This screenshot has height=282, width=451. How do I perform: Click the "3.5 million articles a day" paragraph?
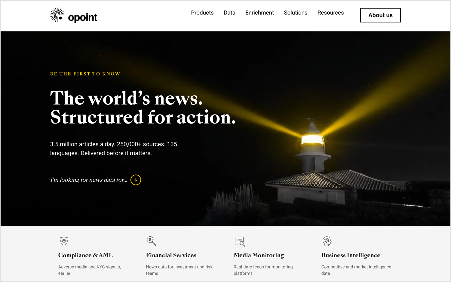tap(114, 149)
